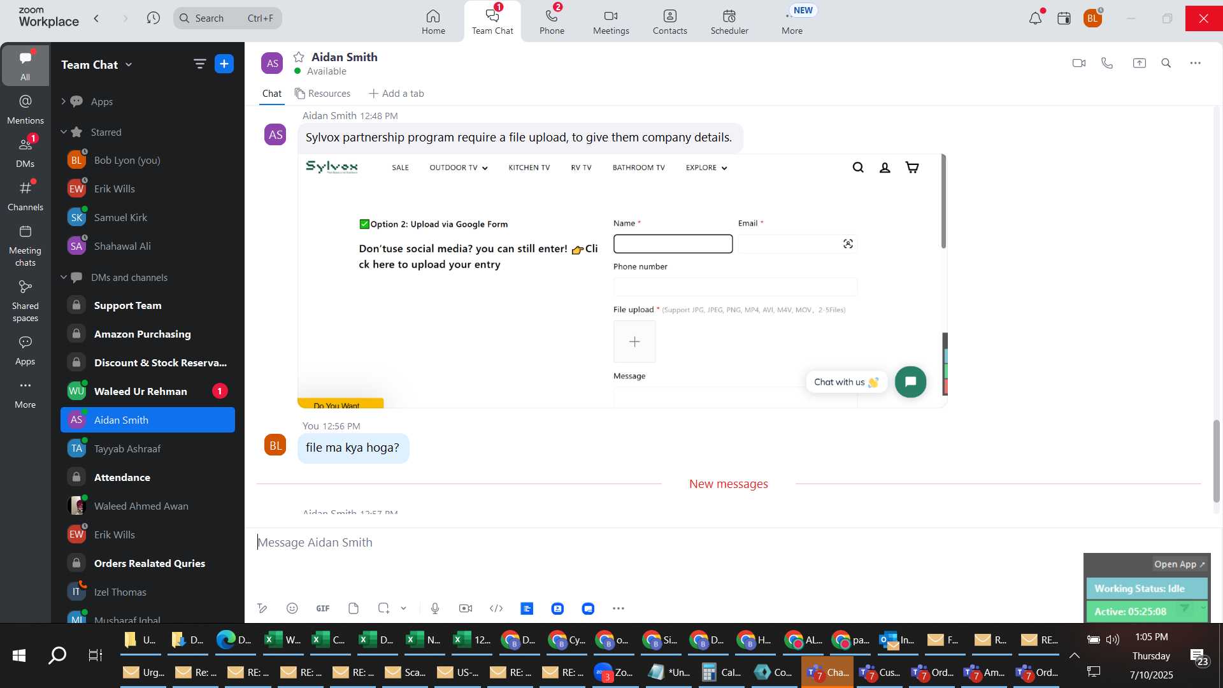
Task: Open chat with Tayyab Ashraaf
Action: click(148, 448)
